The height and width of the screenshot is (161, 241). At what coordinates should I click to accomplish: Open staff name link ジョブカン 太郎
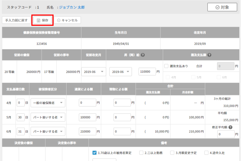click(72, 7)
